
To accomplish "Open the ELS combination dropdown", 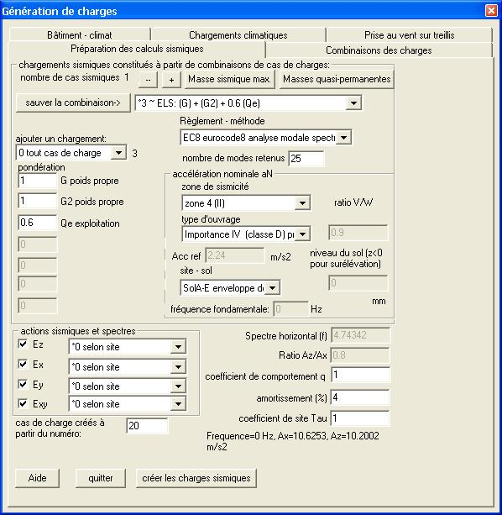I will [353, 103].
